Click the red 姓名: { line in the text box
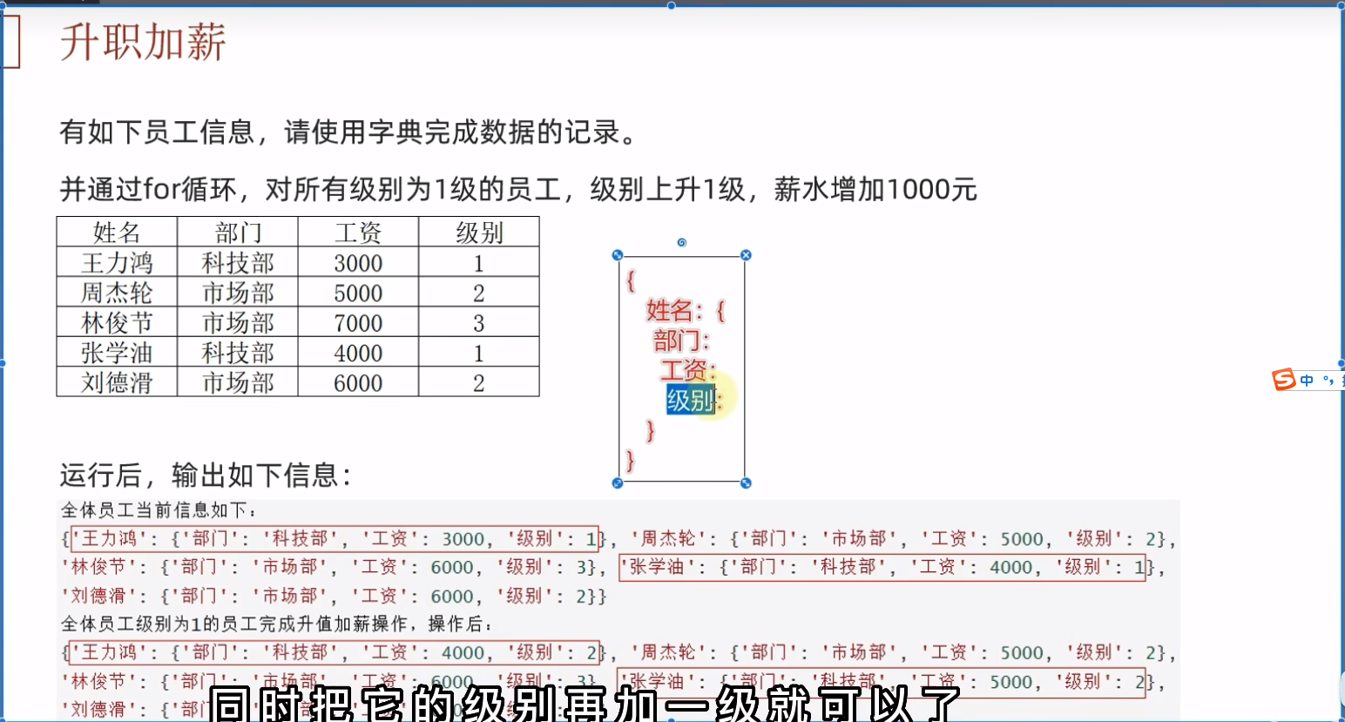Screen dimensions: 1345x722 pos(686,310)
